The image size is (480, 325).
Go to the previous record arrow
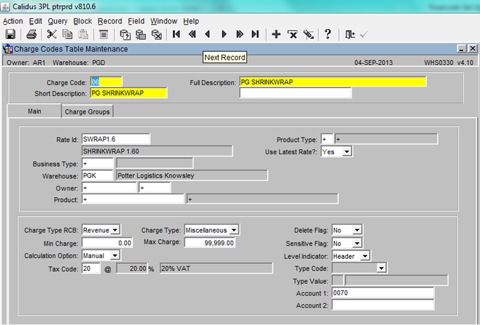click(x=208, y=34)
